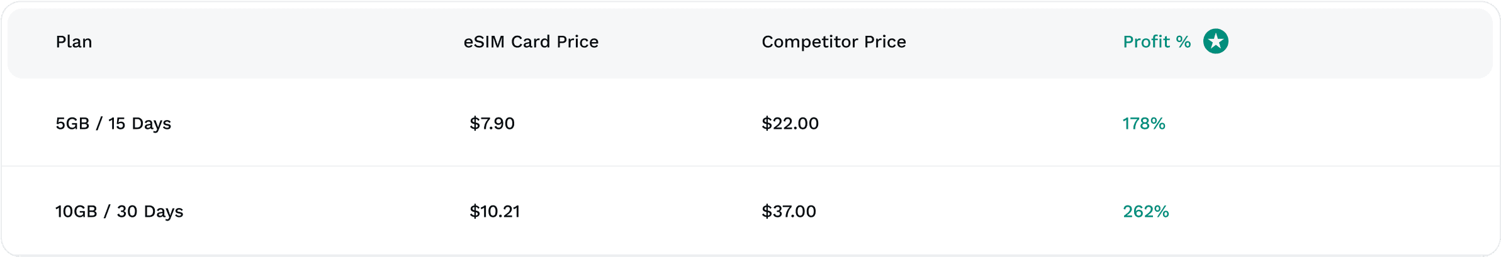Click the green star icon beside Profit %
The height and width of the screenshot is (257, 1501).
(1215, 41)
